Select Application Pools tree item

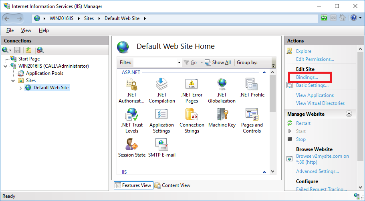(x=44, y=73)
